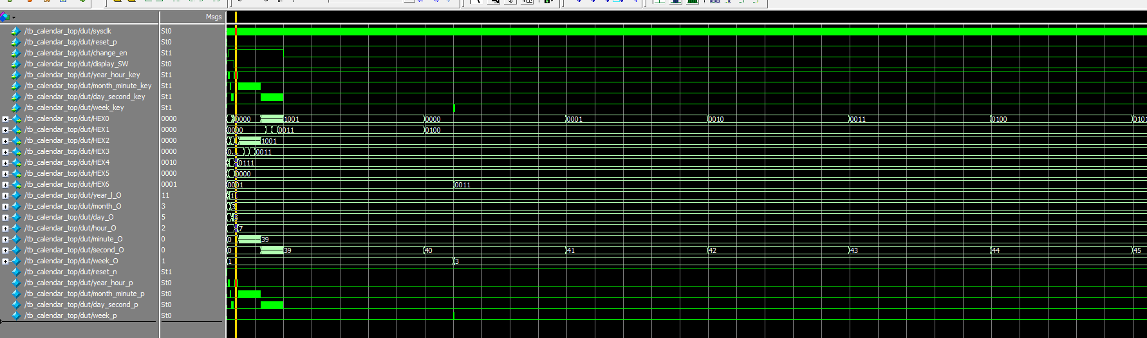Click the St1 value for change_en
Screen dimensions: 1147x338
click(x=166, y=53)
